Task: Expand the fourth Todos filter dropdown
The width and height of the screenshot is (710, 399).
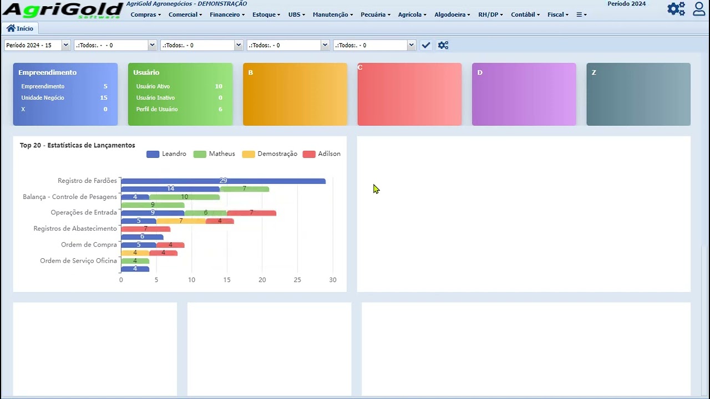Action: pyautogui.click(x=288, y=45)
